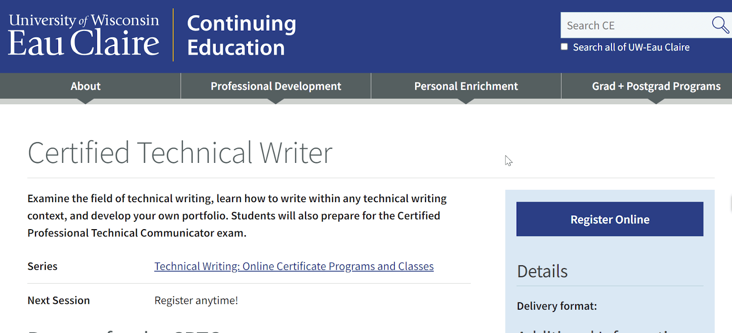Select the University of Wisconsin Eau Claire logo

point(84,33)
